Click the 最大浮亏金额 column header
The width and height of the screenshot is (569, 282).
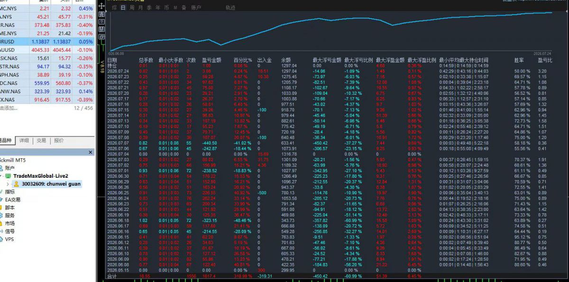tap(327, 61)
